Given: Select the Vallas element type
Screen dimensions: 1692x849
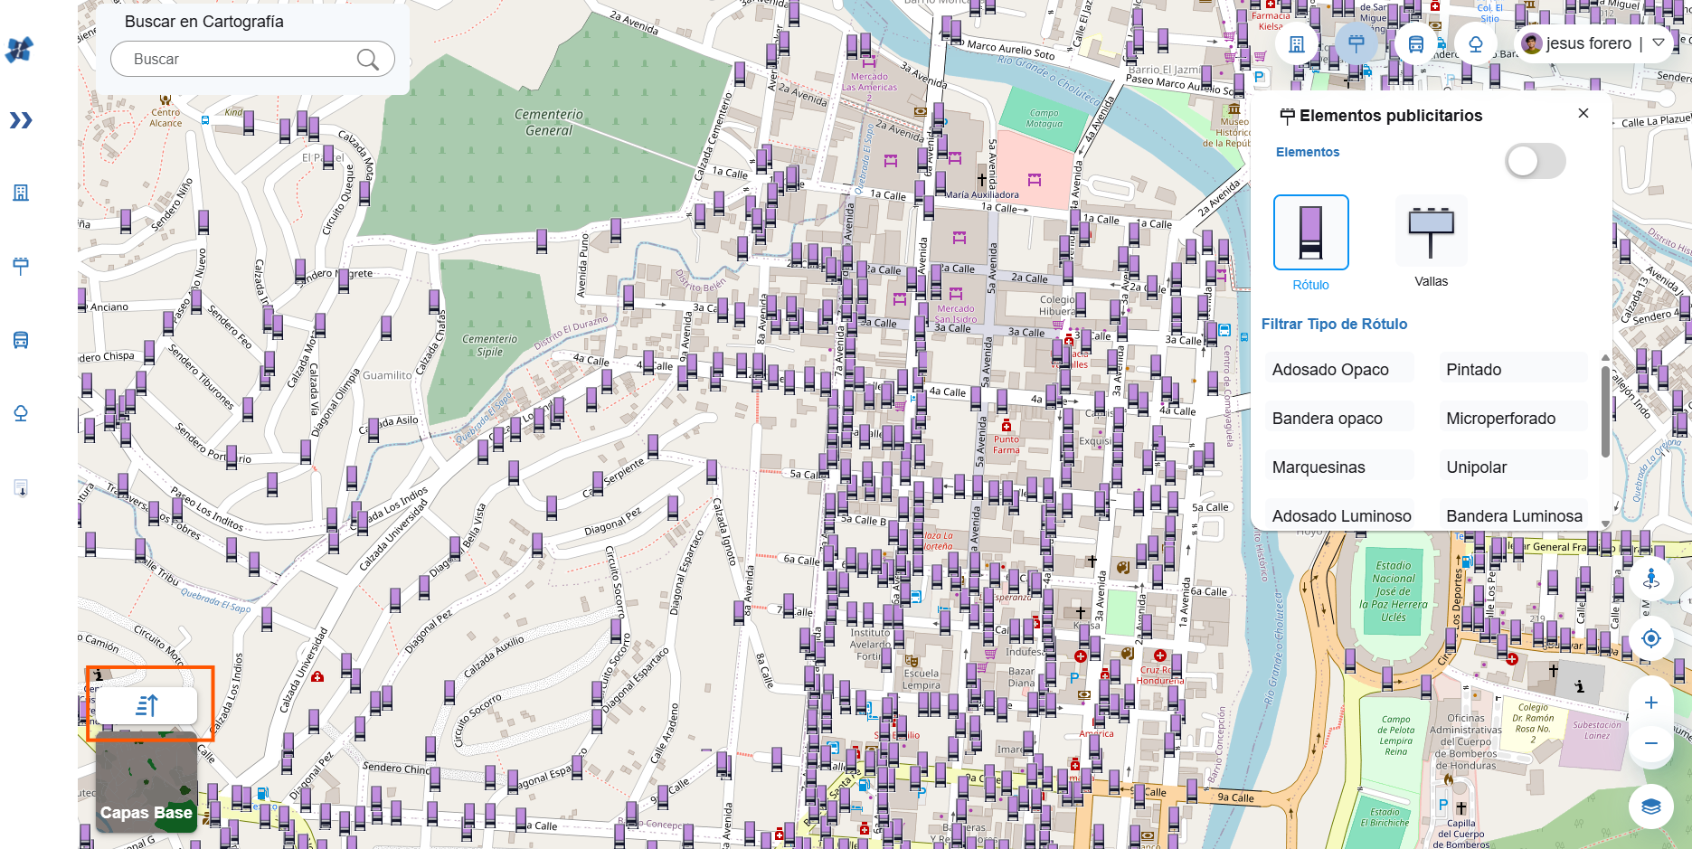Looking at the screenshot, I should pyautogui.click(x=1431, y=233).
